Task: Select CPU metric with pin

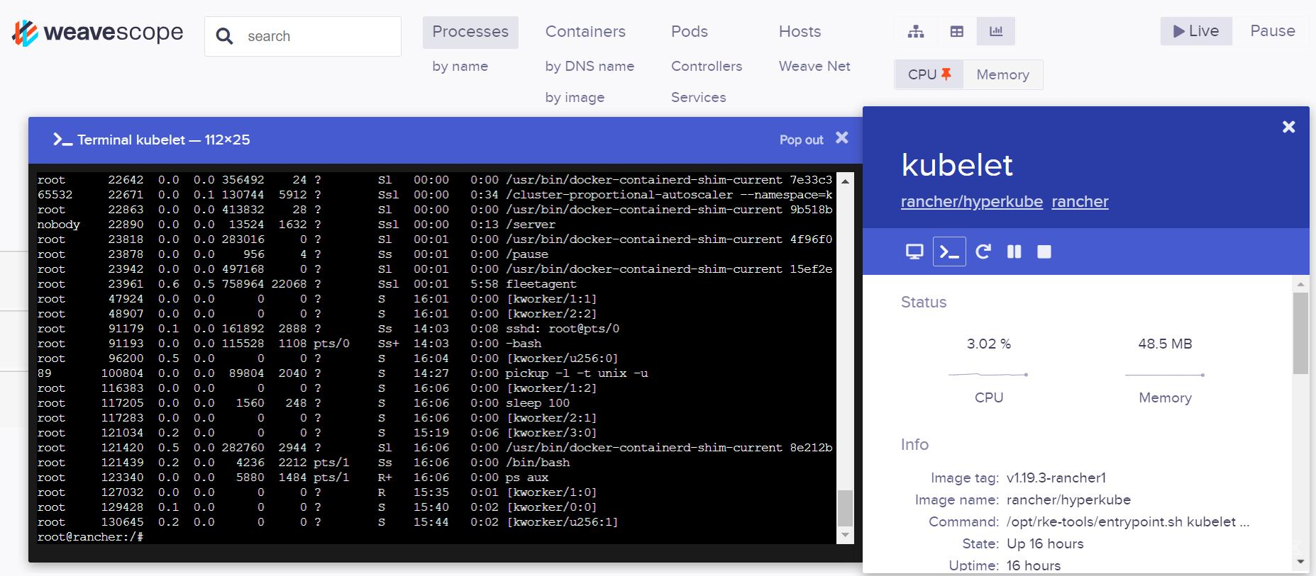Action: pos(929,74)
